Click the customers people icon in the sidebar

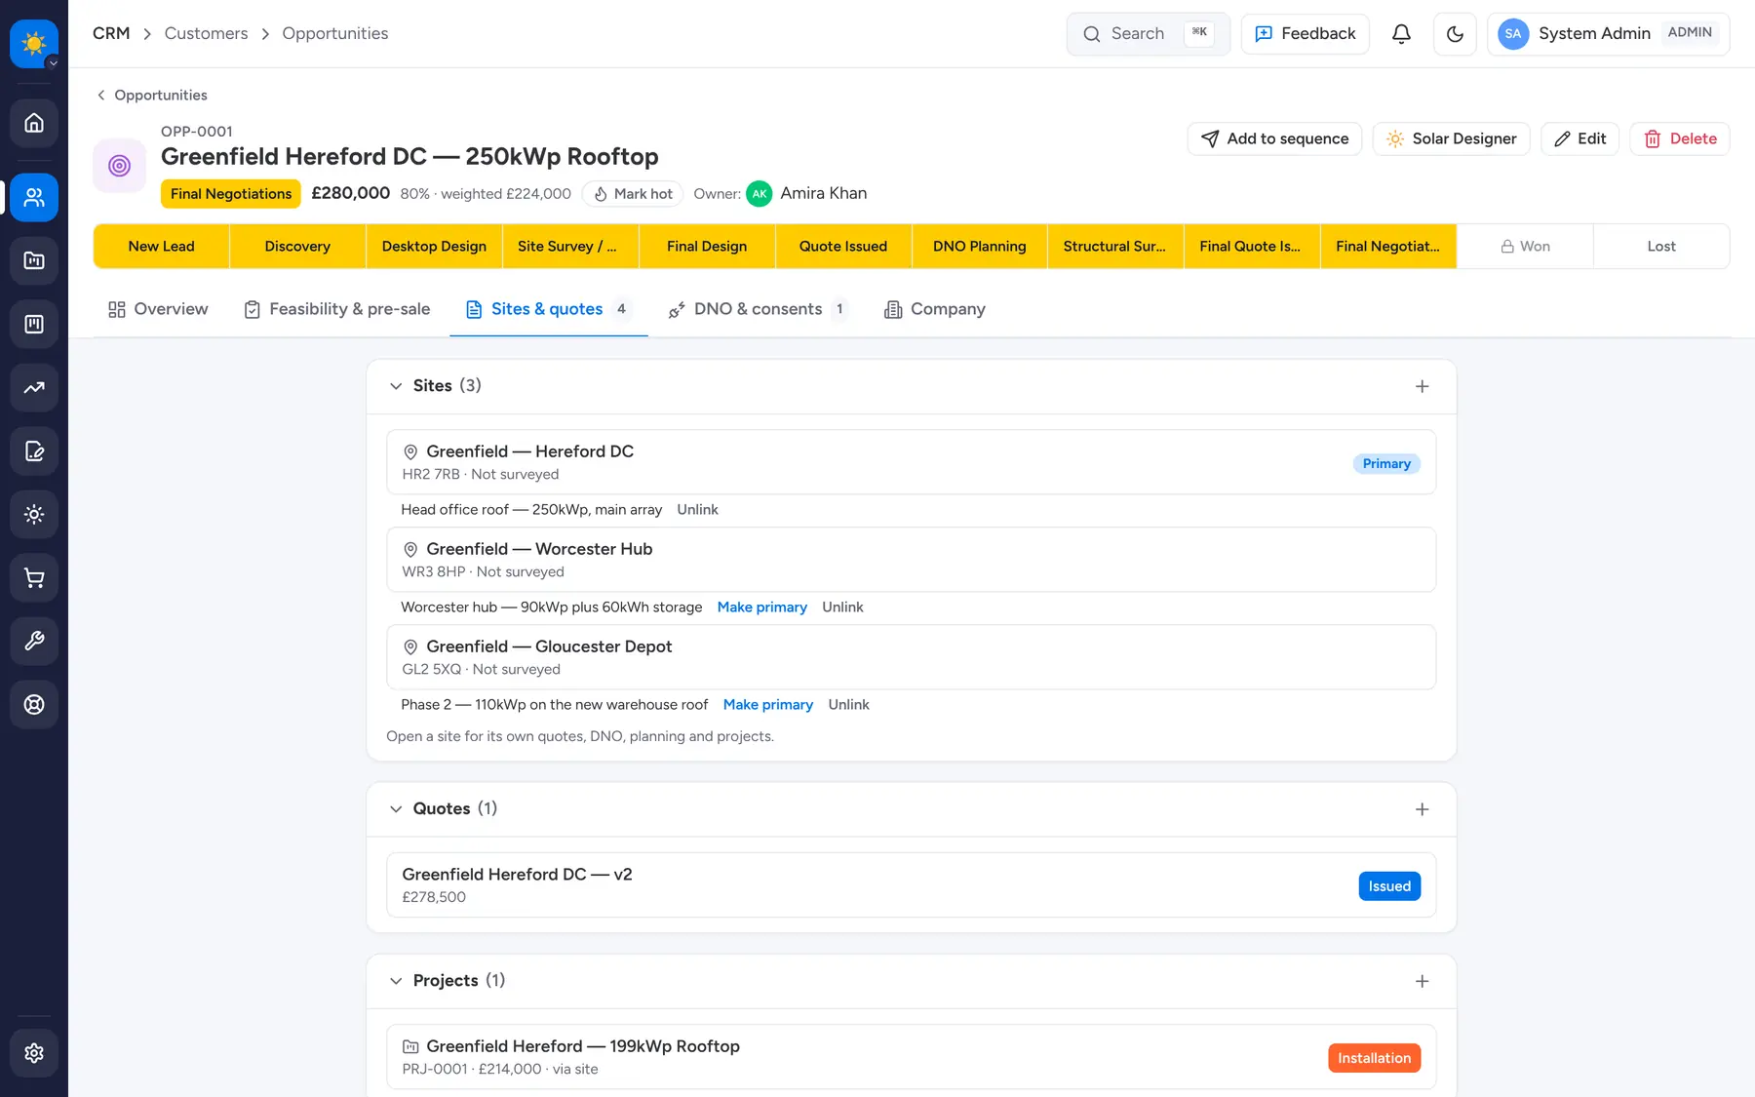34,197
